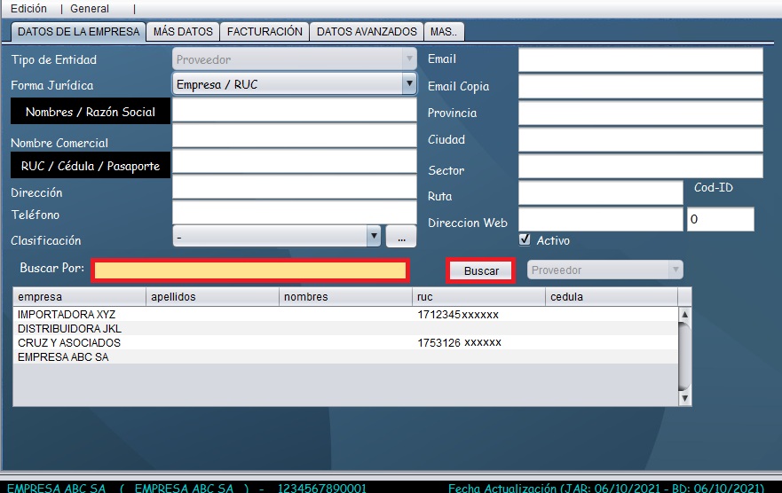The height and width of the screenshot is (493, 782).
Task: Open the Edición menu
Action: click(28, 9)
